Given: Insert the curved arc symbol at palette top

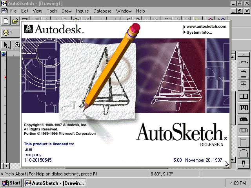Looking at the screenshot, I should [x=244, y=62].
